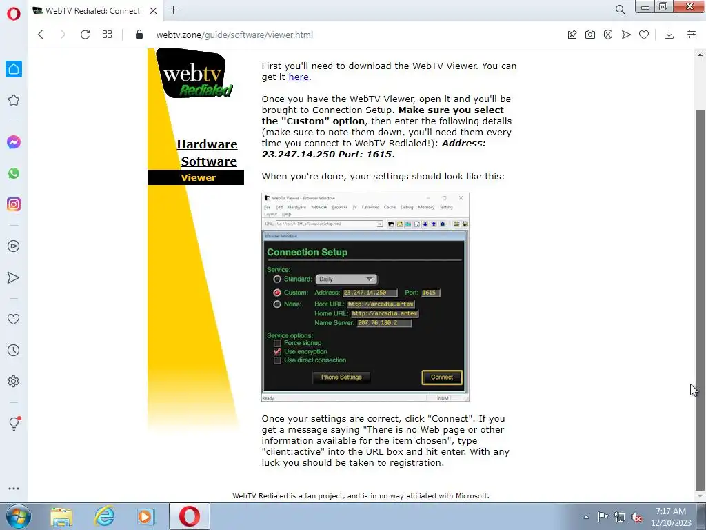Screen dimensions: 706x530
Task: Close the WebTV Redialed tab
Action: point(154,11)
